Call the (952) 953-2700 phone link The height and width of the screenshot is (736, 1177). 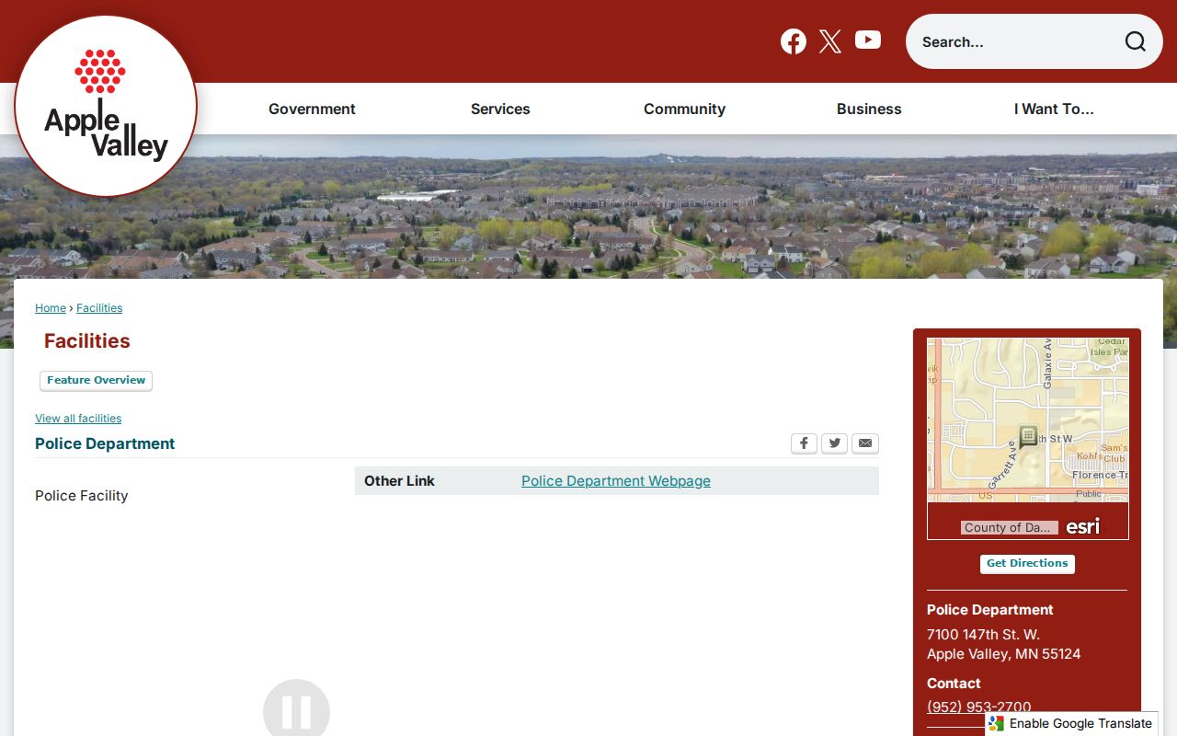point(978,707)
